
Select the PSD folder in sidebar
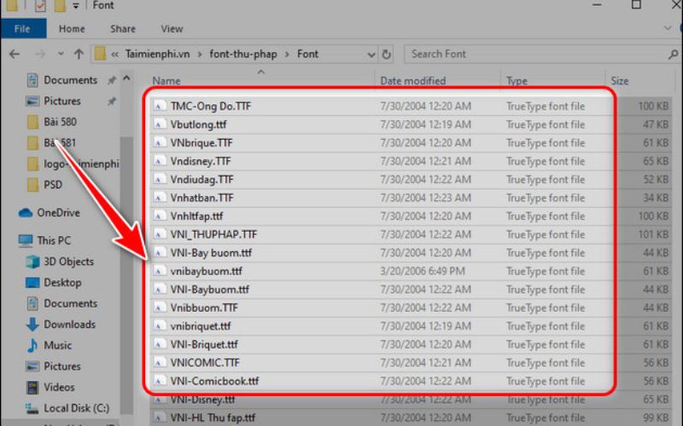click(53, 185)
